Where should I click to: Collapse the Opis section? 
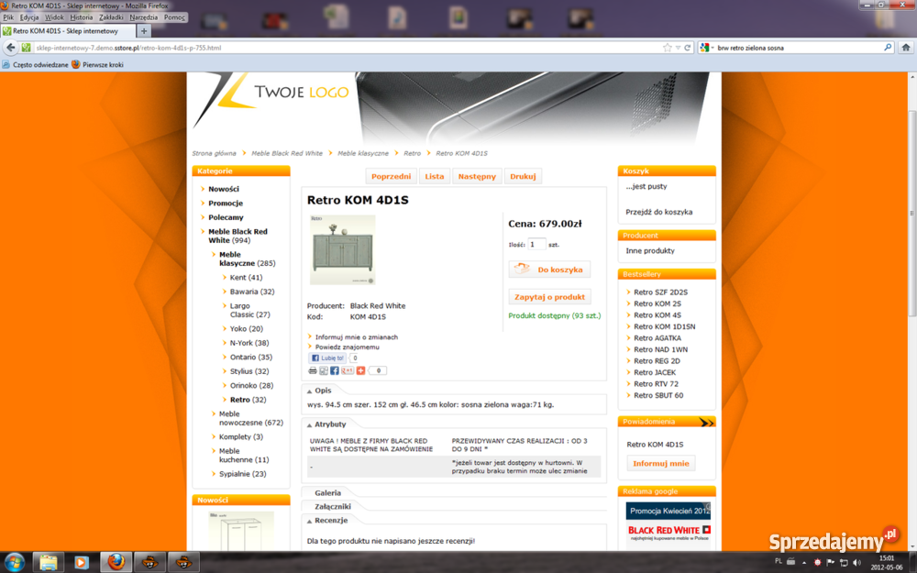323,391
